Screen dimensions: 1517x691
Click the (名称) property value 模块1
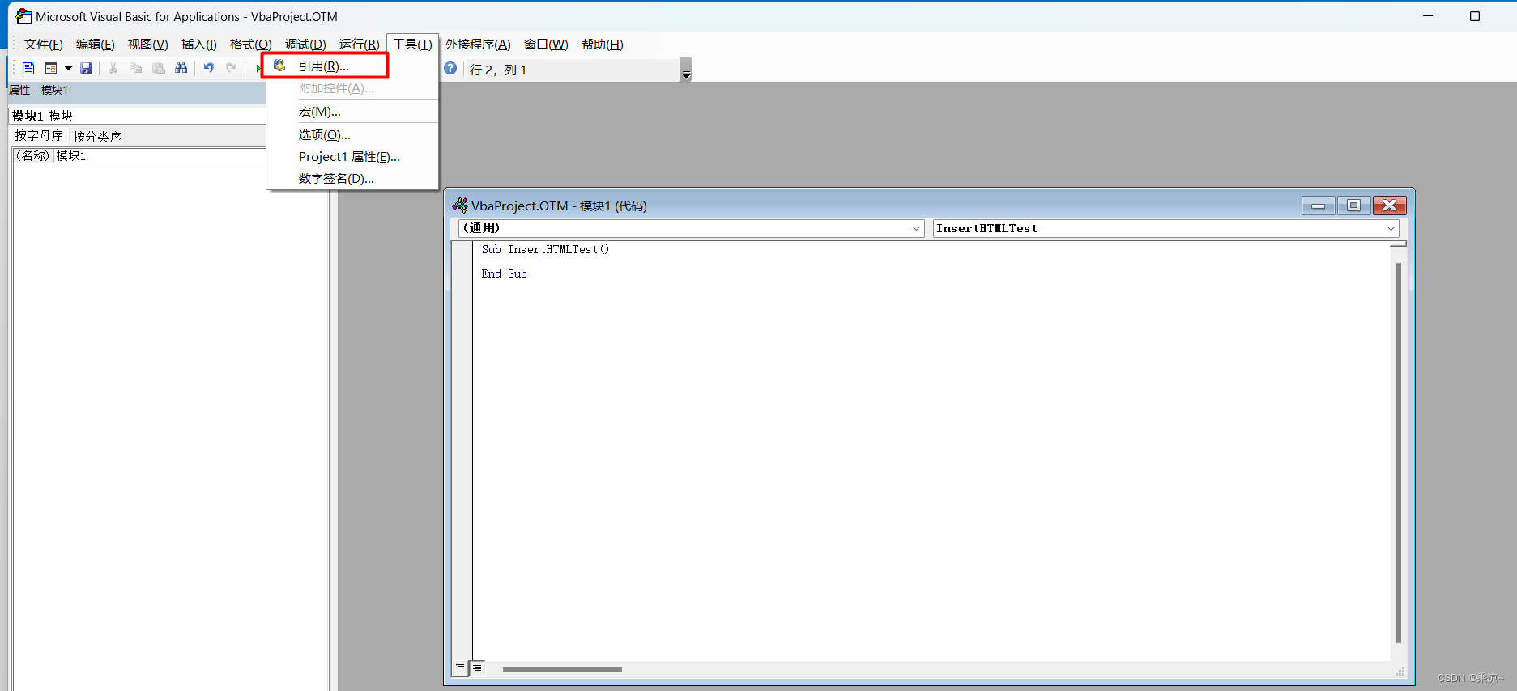pos(160,155)
